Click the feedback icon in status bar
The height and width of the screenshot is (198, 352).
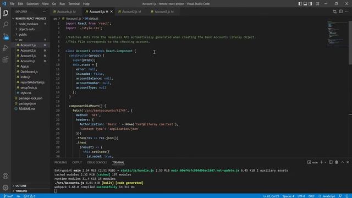click(340, 196)
